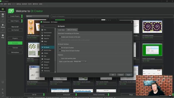Click the QC logo icon
The height and width of the screenshot is (98, 174).
(x=11, y=11)
